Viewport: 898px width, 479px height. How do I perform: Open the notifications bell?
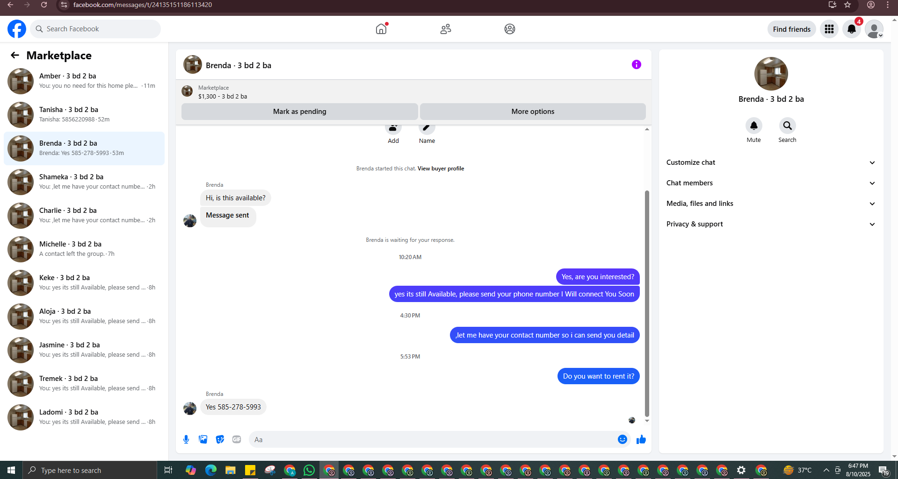[852, 29]
